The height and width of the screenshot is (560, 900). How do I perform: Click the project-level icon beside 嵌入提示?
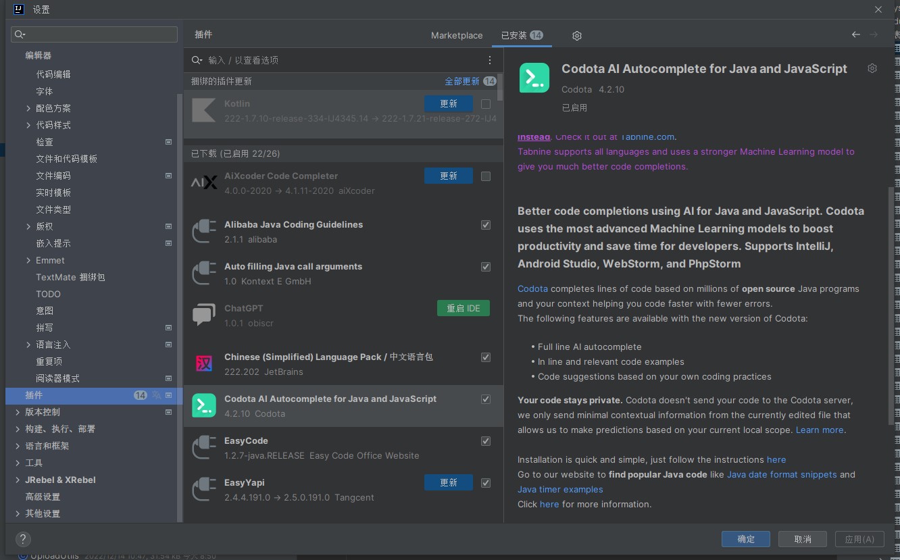coord(168,243)
